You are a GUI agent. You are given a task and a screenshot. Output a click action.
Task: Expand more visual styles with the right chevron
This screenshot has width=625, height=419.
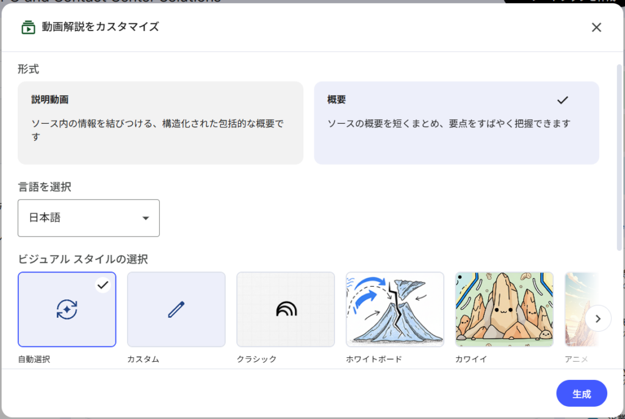click(598, 318)
